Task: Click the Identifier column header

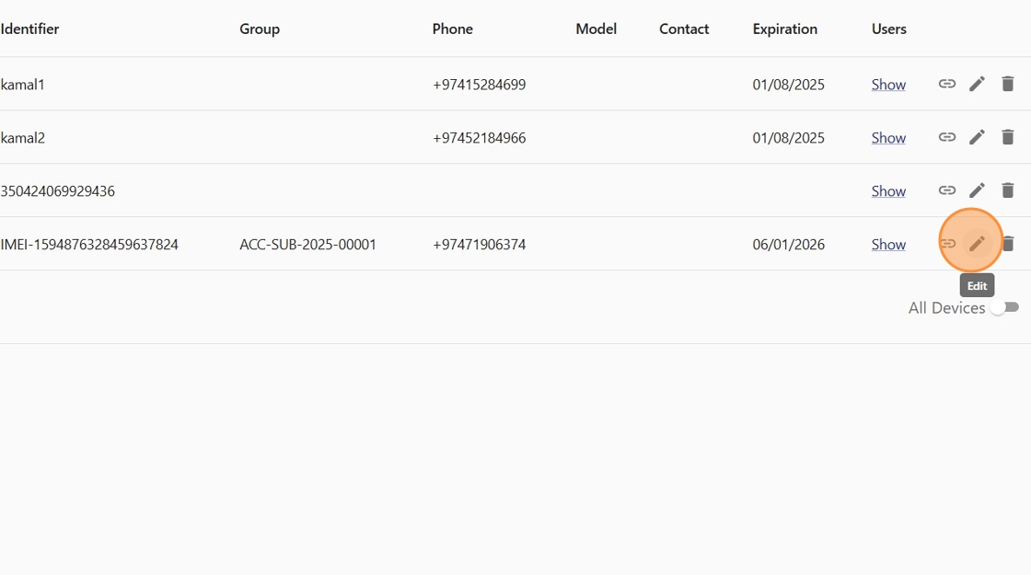Action: [29, 29]
